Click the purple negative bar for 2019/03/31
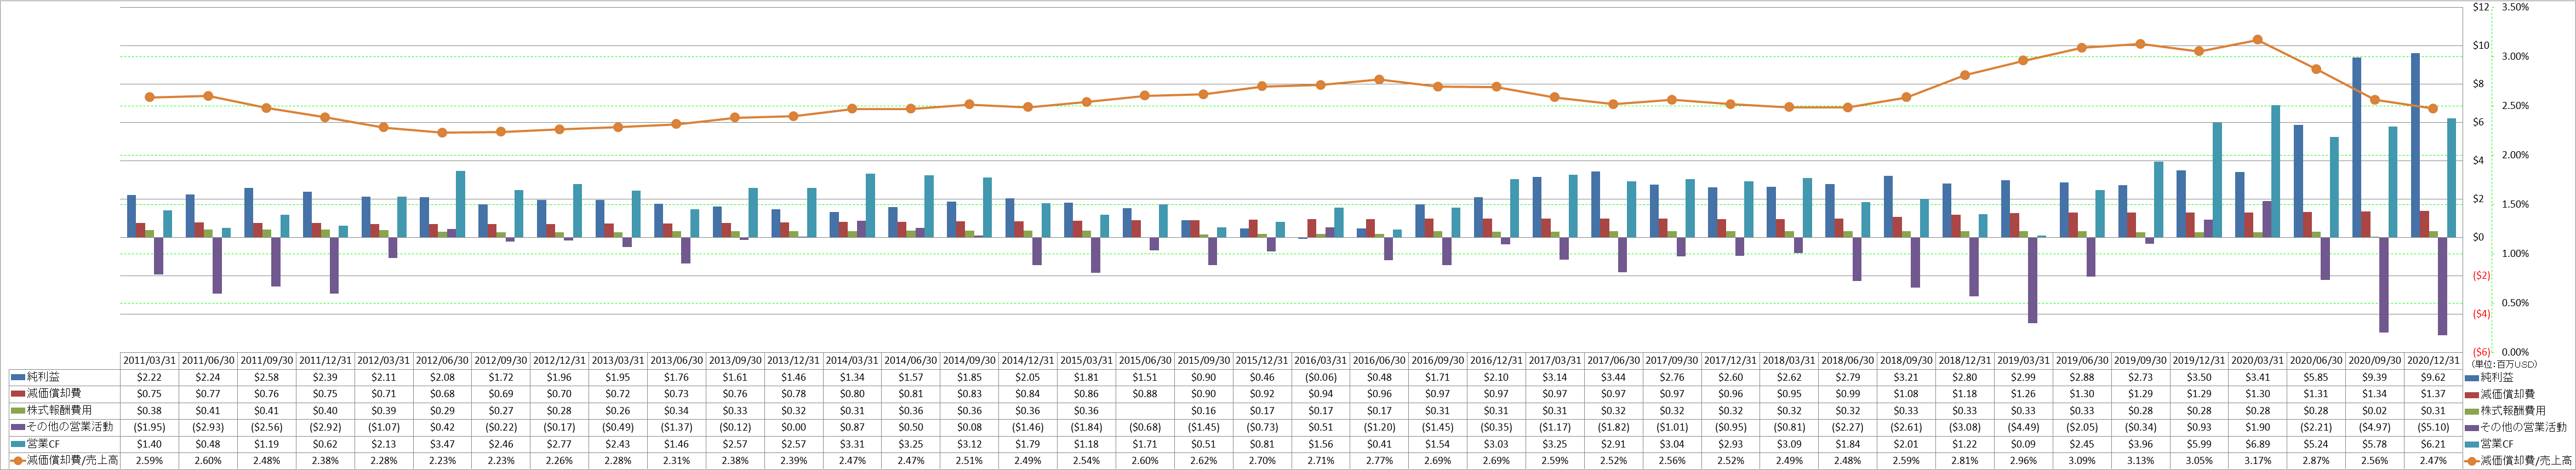Viewport: 2576px width, 470px height. [2033, 280]
